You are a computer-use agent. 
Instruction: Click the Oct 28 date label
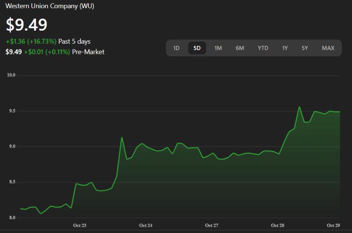[278, 225]
